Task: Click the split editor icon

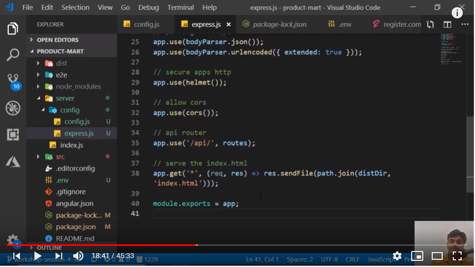Action: click(447, 24)
